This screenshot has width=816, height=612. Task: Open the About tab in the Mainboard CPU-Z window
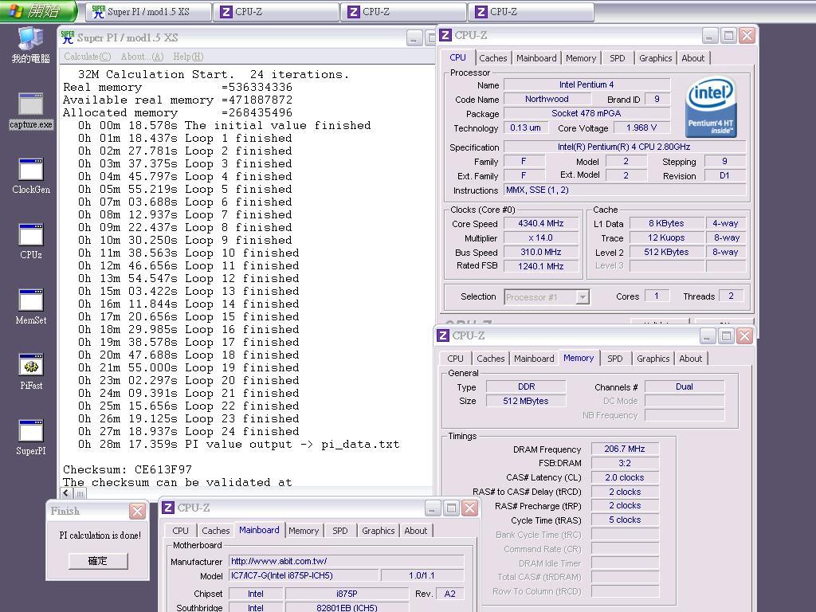(415, 531)
